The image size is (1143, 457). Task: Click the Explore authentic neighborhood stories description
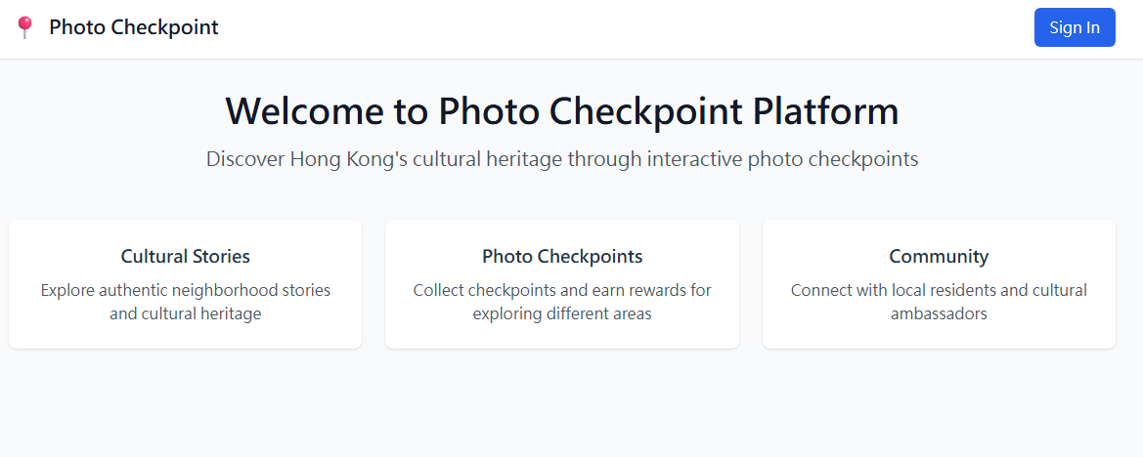tap(185, 302)
